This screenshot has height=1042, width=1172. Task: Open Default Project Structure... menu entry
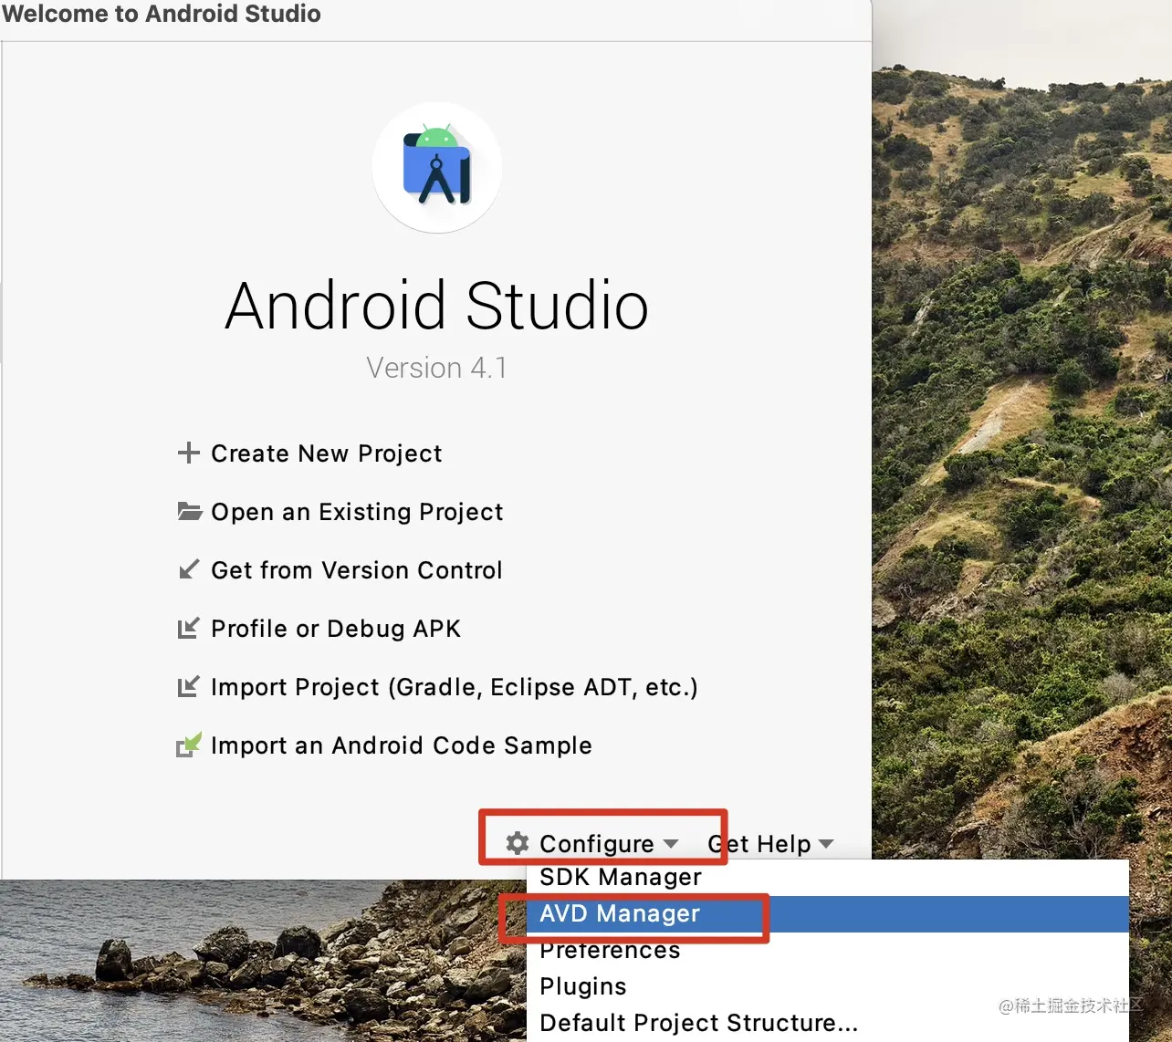[x=828, y=1023]
